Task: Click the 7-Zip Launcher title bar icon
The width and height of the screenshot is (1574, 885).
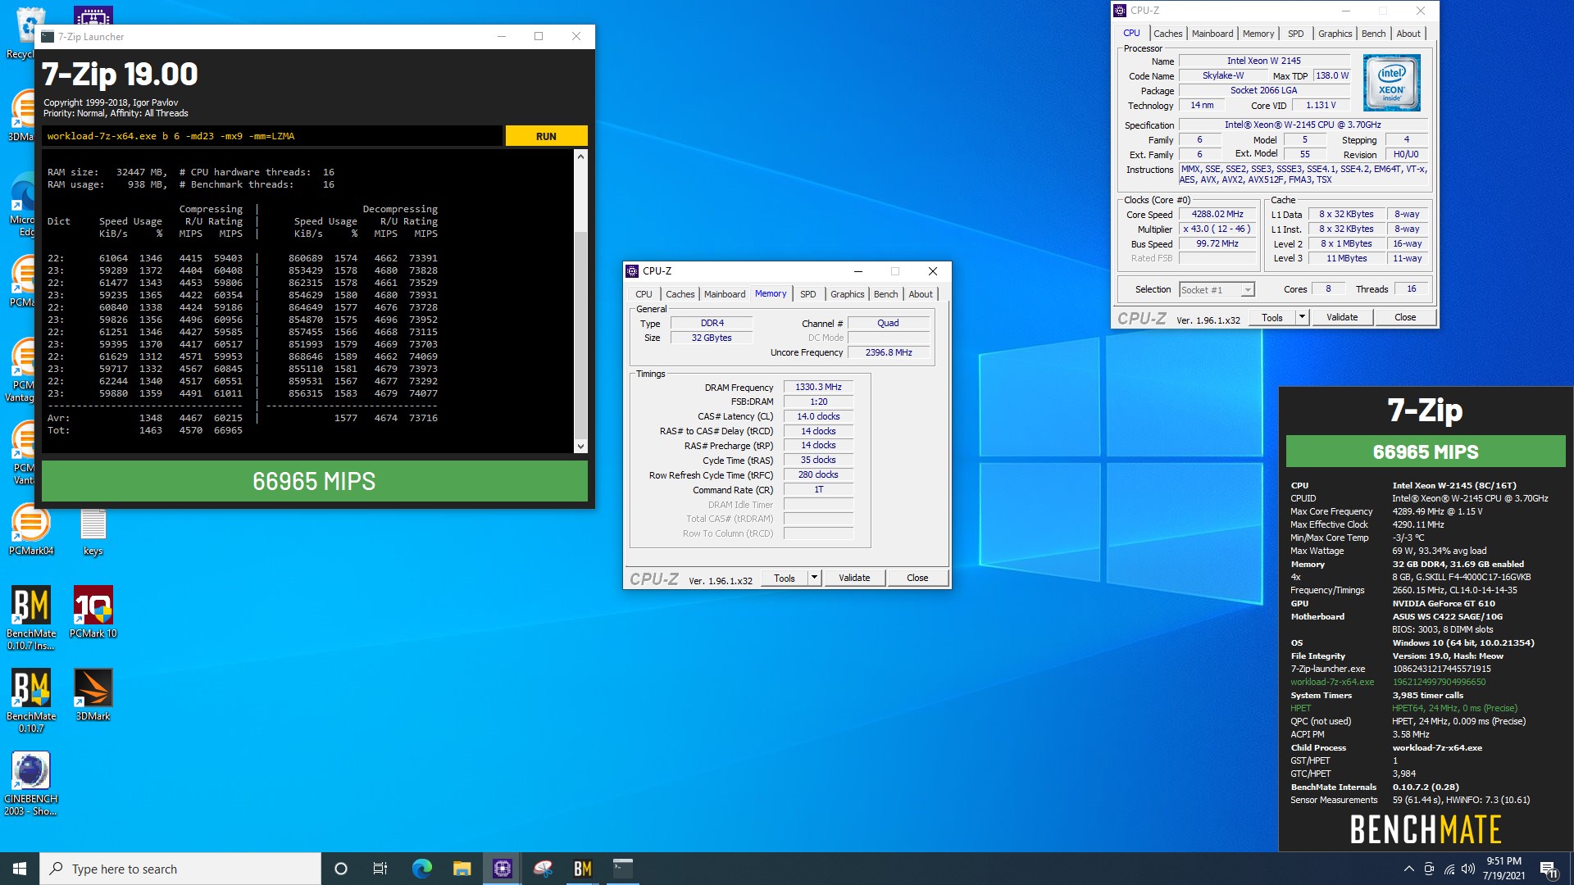Action: click(48, 36)
